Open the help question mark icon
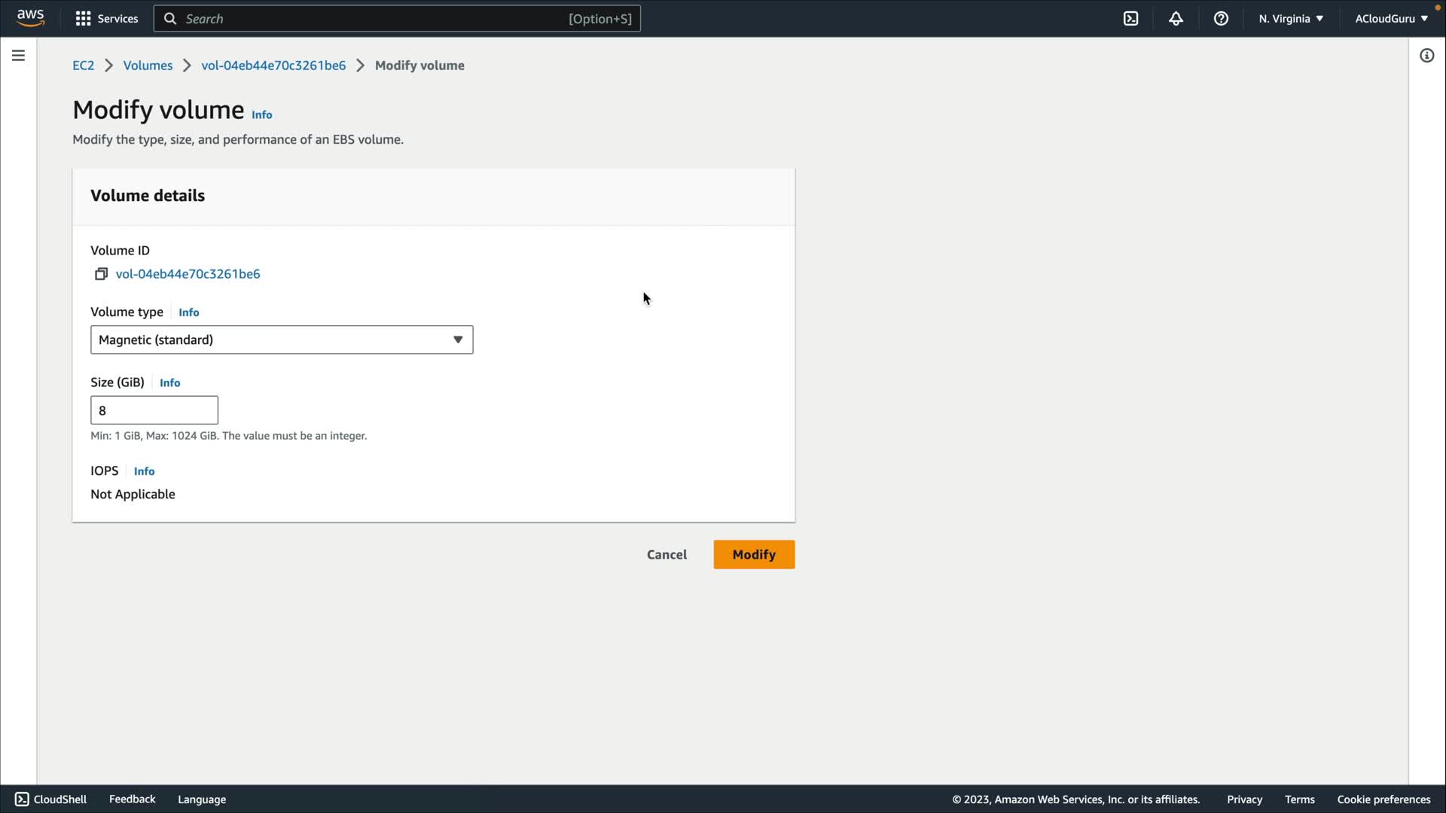The width and height of the screenshot is (1446, 813). pos(1221,19)
